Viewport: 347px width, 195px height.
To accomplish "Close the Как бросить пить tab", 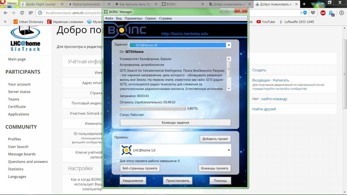I will click(x=156, y=4).
